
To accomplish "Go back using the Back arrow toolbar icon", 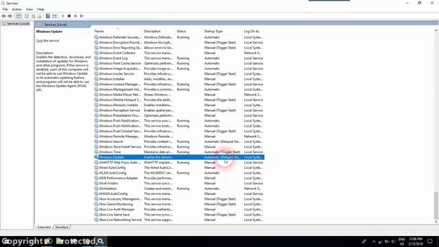I will pyautogui.click(x=3, y=16).
